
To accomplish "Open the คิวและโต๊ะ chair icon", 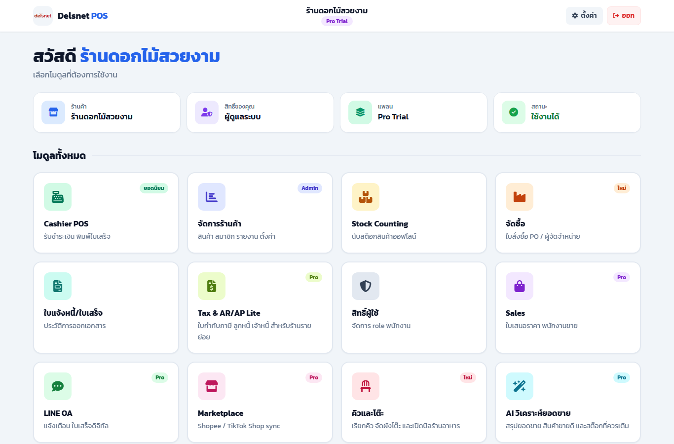I will 366,386.
